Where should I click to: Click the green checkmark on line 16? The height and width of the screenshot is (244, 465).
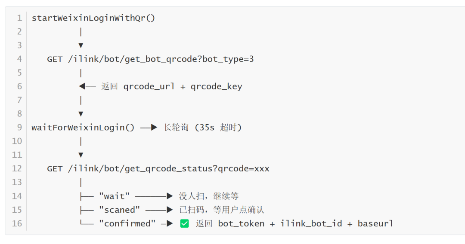tap(185, 223)
